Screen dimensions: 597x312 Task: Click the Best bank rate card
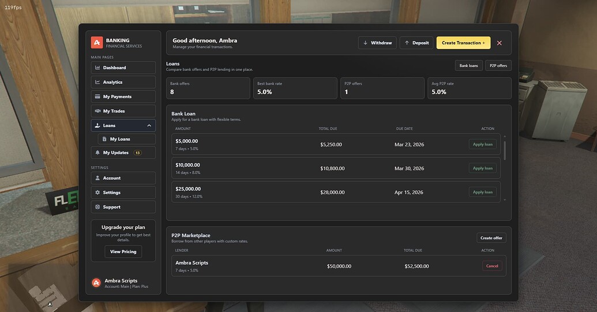pos(295,88)
